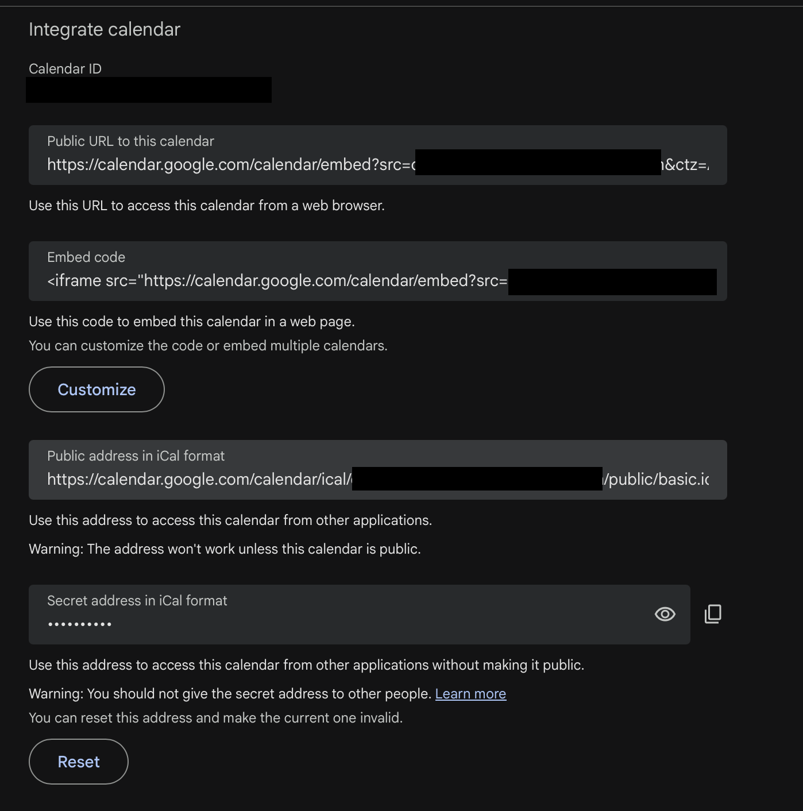Open the Customize embed options

(x=96, y=389)
